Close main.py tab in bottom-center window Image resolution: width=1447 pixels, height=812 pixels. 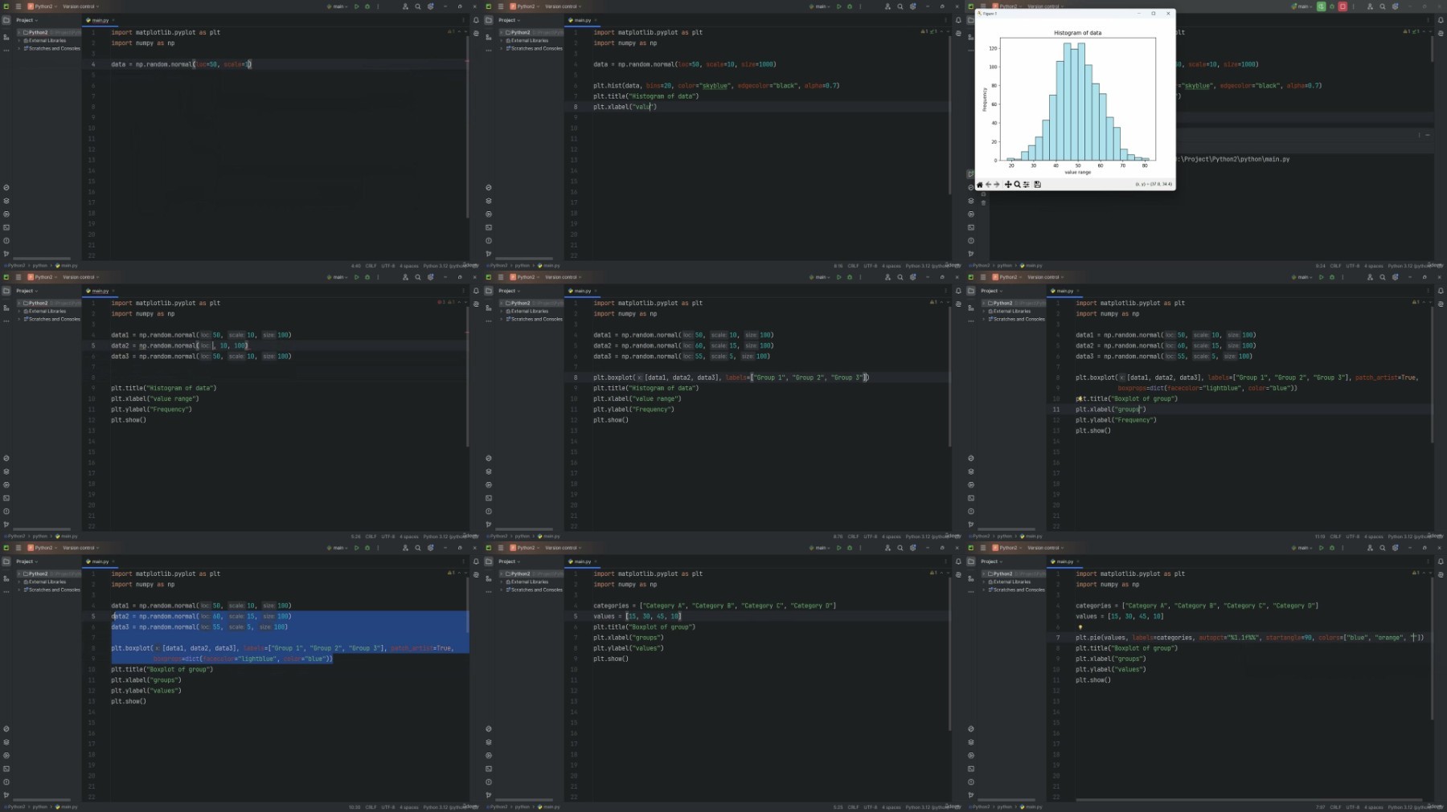(x=596, y=561)
